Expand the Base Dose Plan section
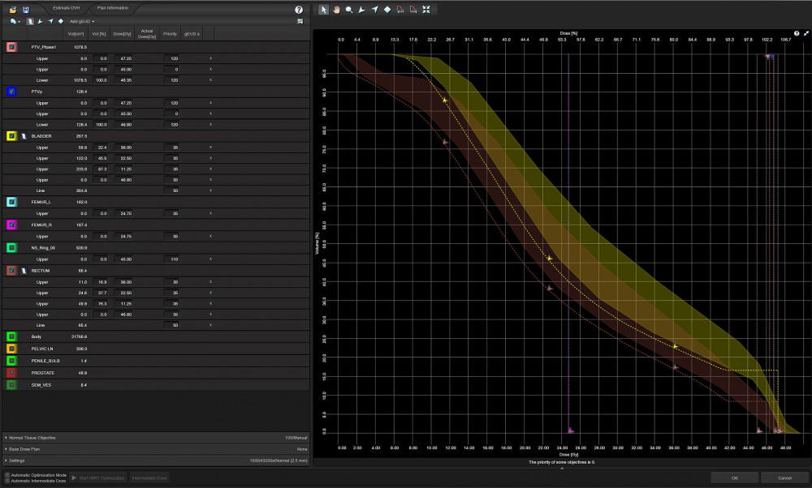Viewport: 812px width, 488px height. [x=6, y=449]
